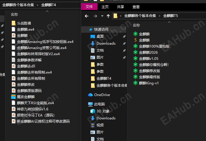Click the 名称 column header in T4 window
This screenshot has width=206, height=141.
(14, 14)
